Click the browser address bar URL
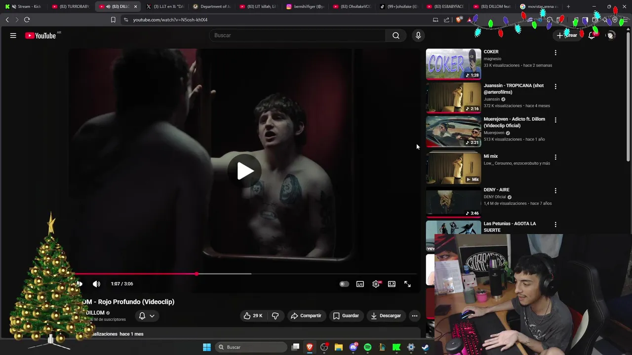 [170, 20]
